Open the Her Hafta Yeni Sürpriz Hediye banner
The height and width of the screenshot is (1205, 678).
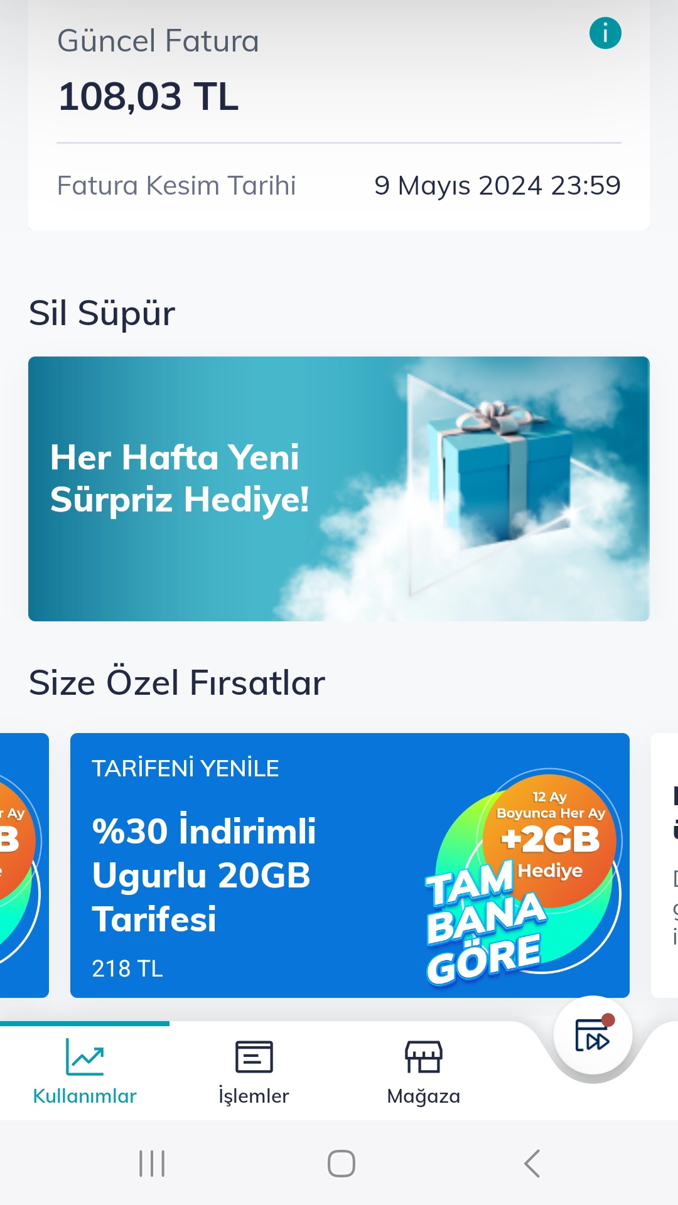(x=339, y=489)
